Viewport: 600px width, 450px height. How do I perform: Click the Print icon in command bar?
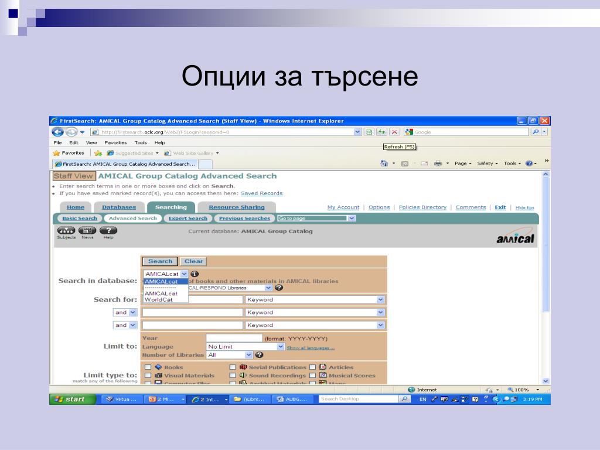coord(438,163)
